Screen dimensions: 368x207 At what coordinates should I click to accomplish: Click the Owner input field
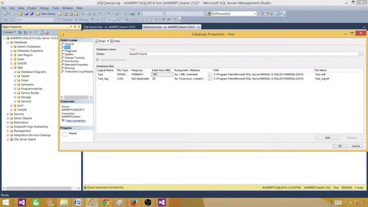(243, 54)
